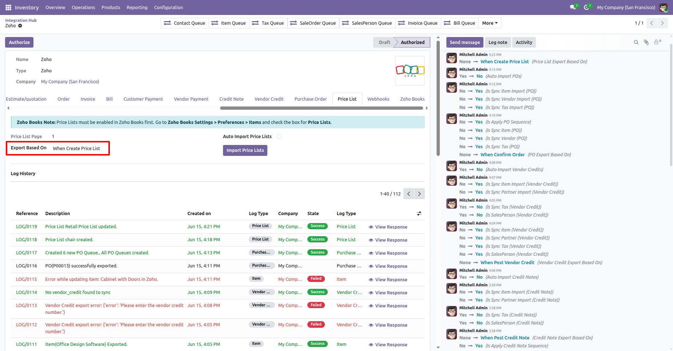Switch to the Zoho Books tab

(412, 99)
